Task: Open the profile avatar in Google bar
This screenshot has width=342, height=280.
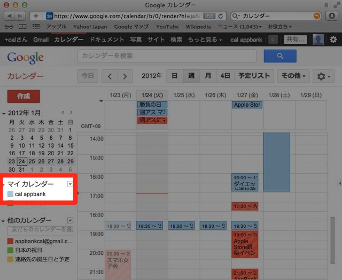Action: point(318,39)
